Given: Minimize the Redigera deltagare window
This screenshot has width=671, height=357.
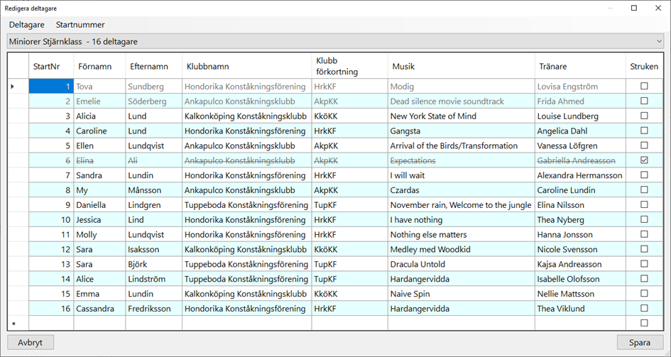Looking at the screenshot, I should click(611, 8).
